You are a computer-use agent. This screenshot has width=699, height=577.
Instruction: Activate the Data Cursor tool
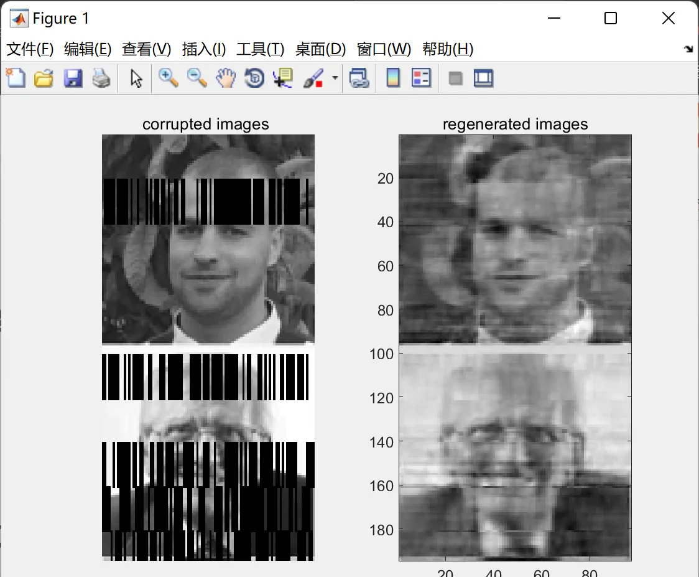tap(283, 78)
